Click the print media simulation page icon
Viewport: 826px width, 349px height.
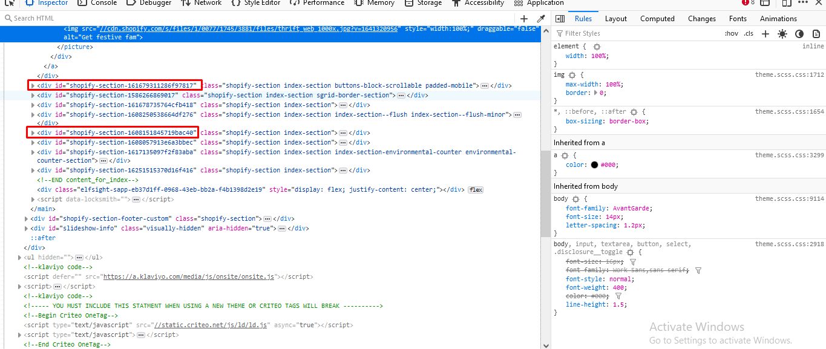(x=816, y=34)
